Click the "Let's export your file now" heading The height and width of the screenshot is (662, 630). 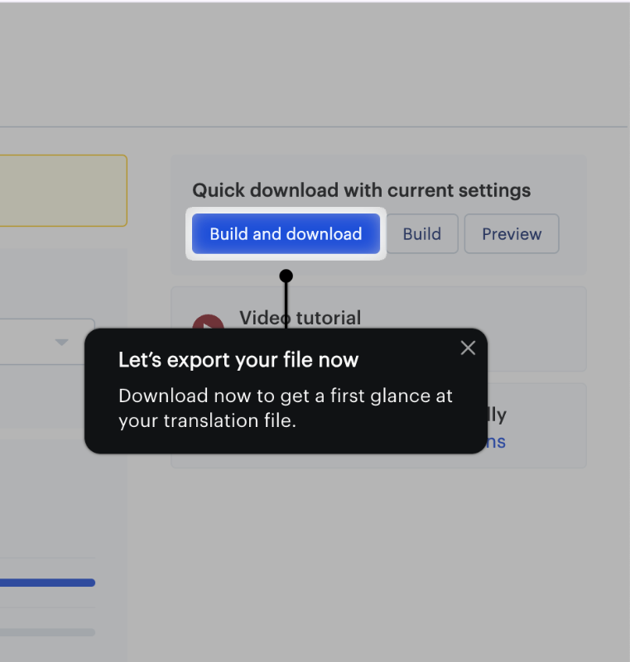238,360
